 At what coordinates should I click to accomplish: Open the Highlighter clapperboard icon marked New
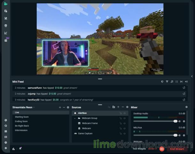point(6,40)
